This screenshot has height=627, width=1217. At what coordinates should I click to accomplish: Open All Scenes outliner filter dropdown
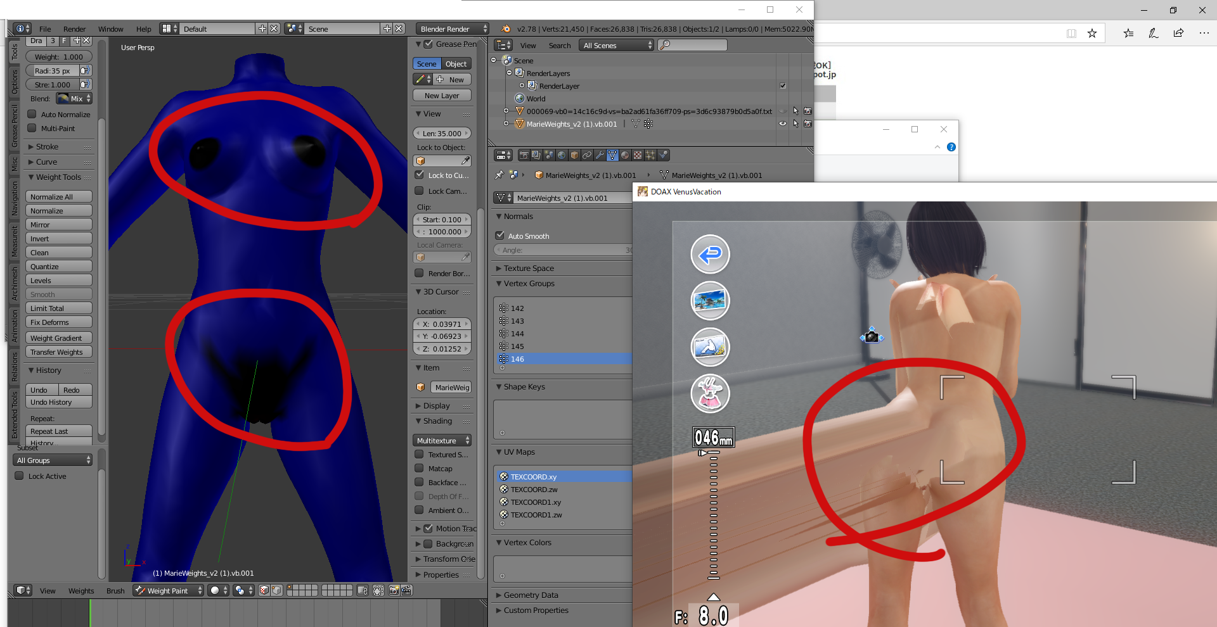[x=617, y=45]
